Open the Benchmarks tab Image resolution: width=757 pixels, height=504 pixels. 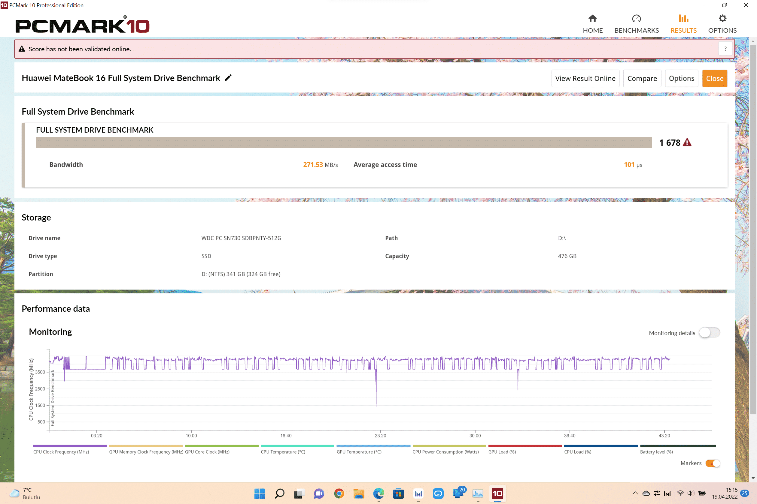pyautogui.click(x=636, y=24)
